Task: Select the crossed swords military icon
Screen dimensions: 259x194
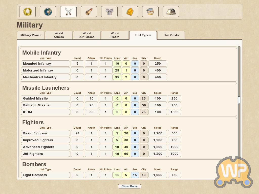Action: tap(68, 12)
